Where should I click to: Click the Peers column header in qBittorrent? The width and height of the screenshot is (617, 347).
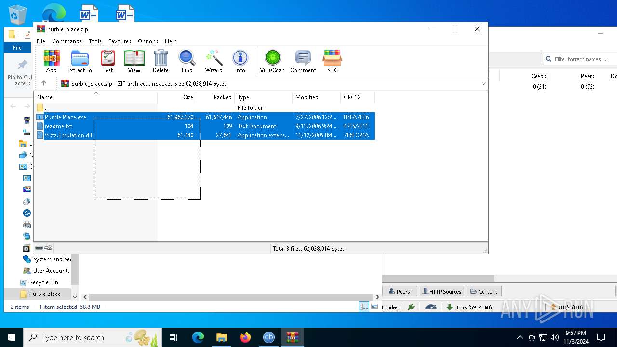(x=573, y=76)
